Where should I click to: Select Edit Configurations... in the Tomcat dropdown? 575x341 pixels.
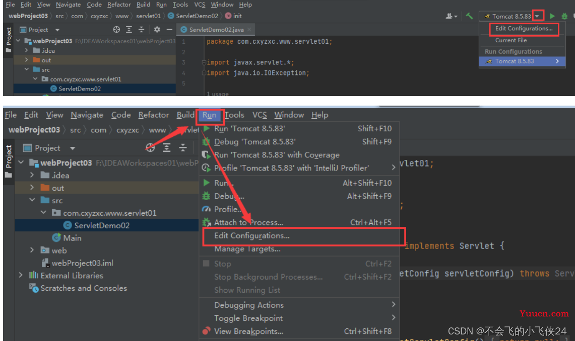[x=524, y=29]
